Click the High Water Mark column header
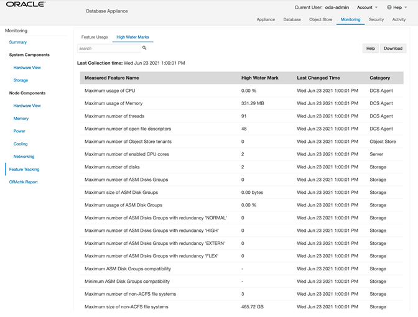The image size is (418, 317). point(260,78)
